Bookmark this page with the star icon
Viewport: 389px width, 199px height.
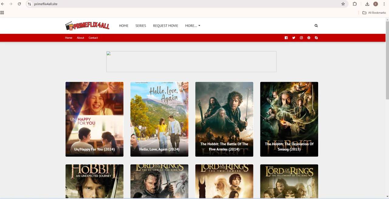pyautogui.click(x=343, y=4)
